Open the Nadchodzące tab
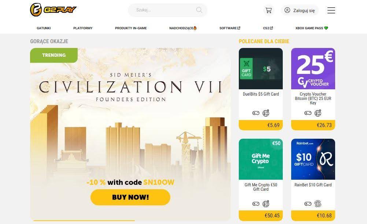 [183, 28]
